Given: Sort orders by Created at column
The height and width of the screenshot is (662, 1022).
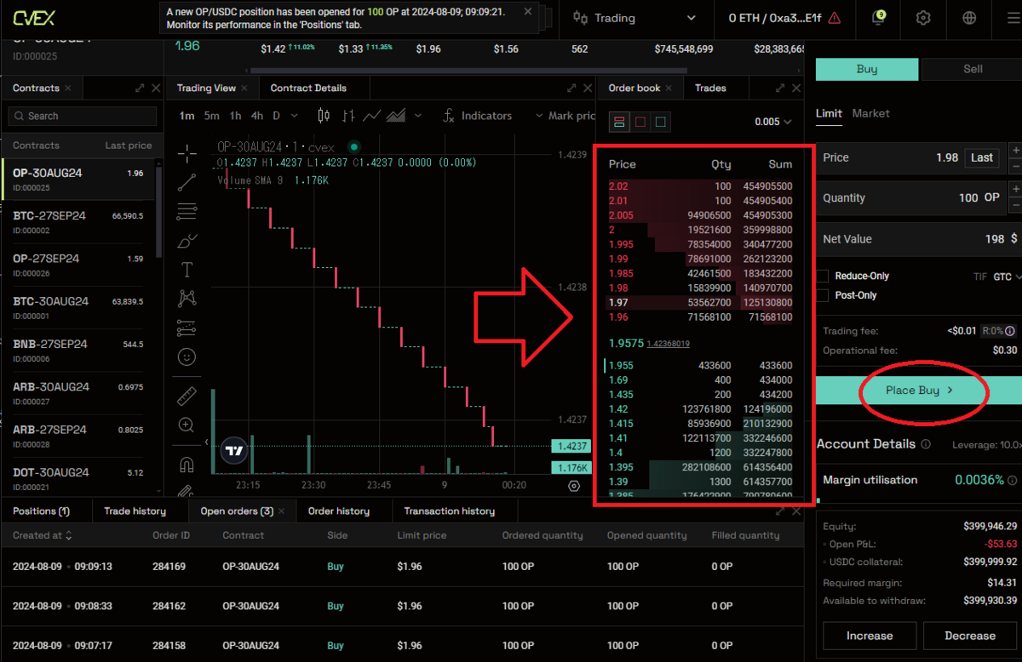Looking at the screenshot, I should (42, 535).
